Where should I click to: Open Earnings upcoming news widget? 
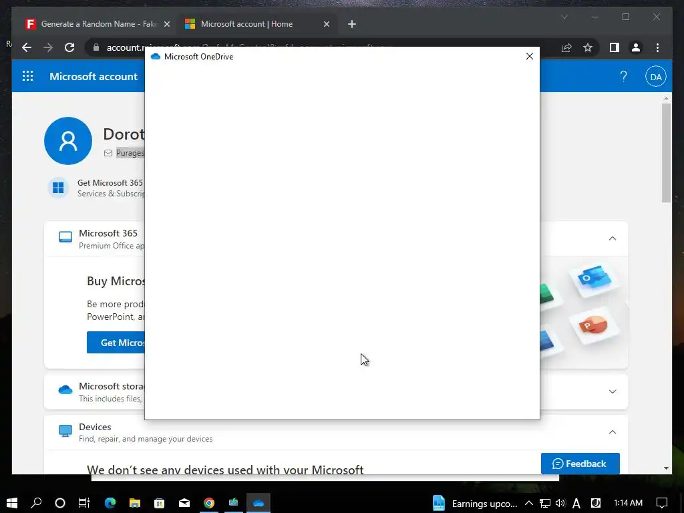pos(475,504)
